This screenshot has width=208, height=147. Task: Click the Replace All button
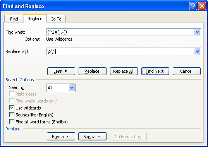124,71
